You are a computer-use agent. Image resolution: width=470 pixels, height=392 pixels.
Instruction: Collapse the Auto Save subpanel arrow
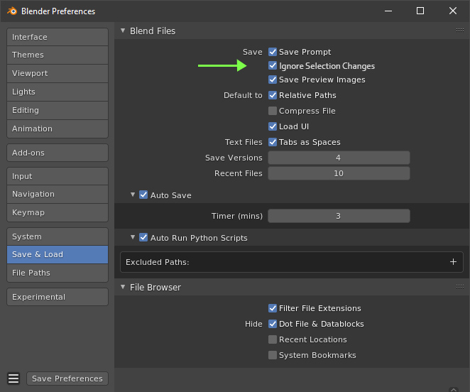(x=133, y=195)
